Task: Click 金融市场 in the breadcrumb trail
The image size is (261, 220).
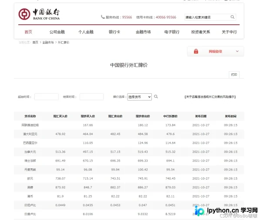Action: (48, 43)
